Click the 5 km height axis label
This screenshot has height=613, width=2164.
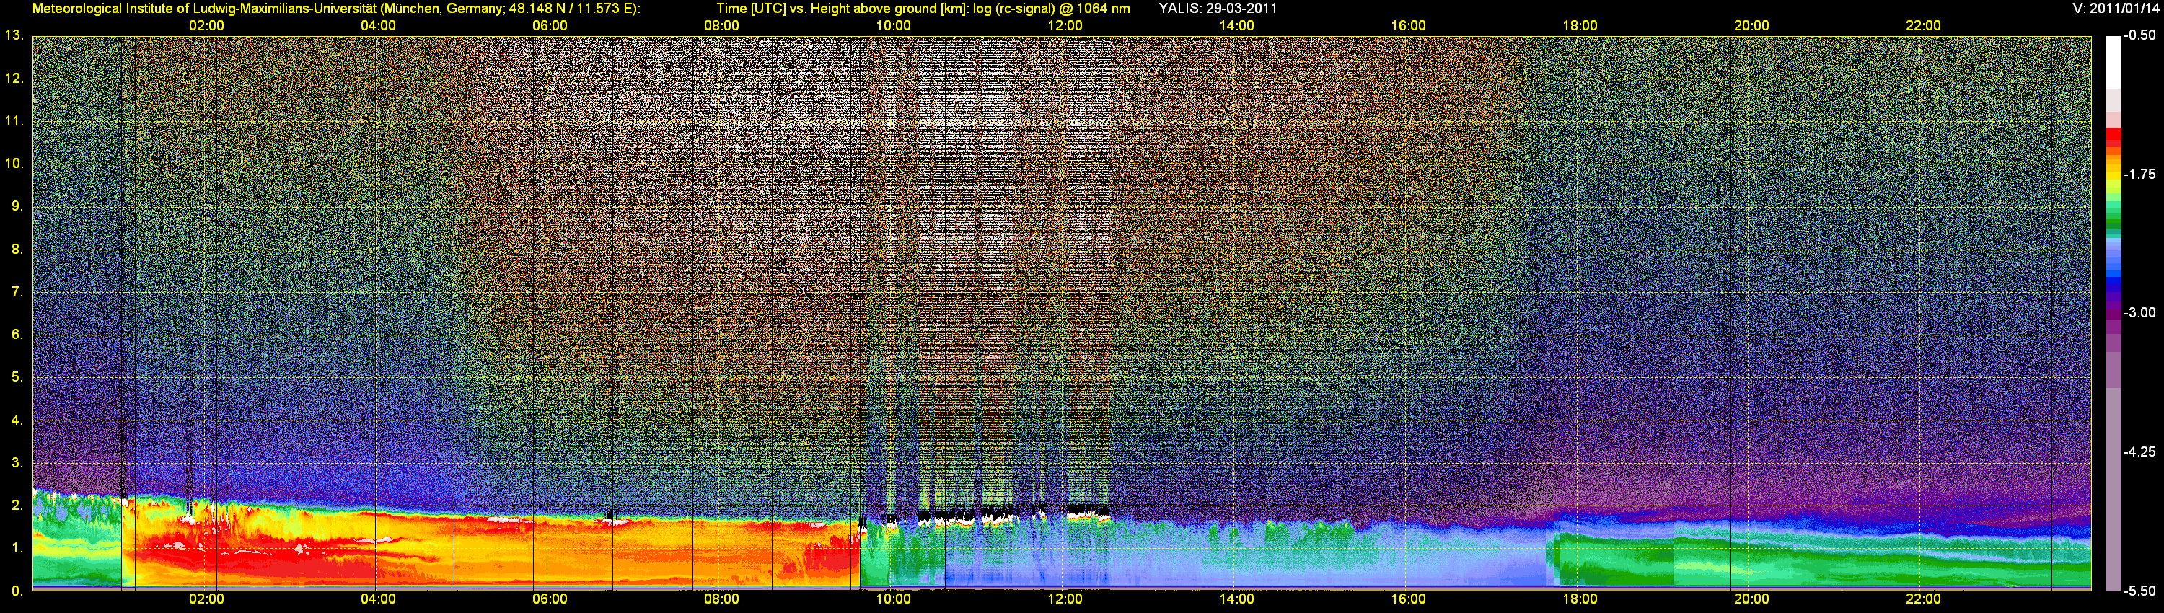tap(16, 377)
